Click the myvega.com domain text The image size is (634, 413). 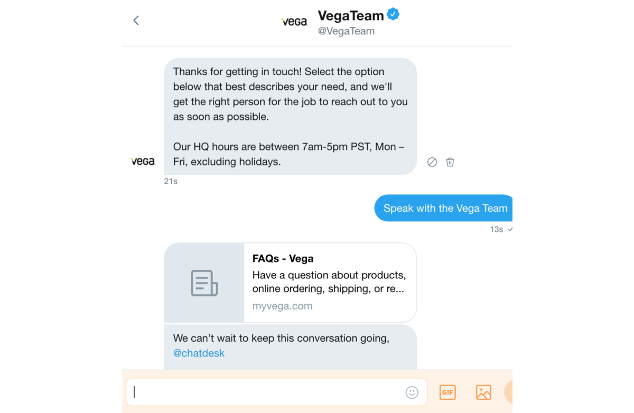click(282, 306)
